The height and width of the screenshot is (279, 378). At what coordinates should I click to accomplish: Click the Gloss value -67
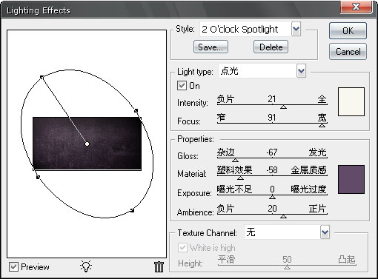pos(272,152)
